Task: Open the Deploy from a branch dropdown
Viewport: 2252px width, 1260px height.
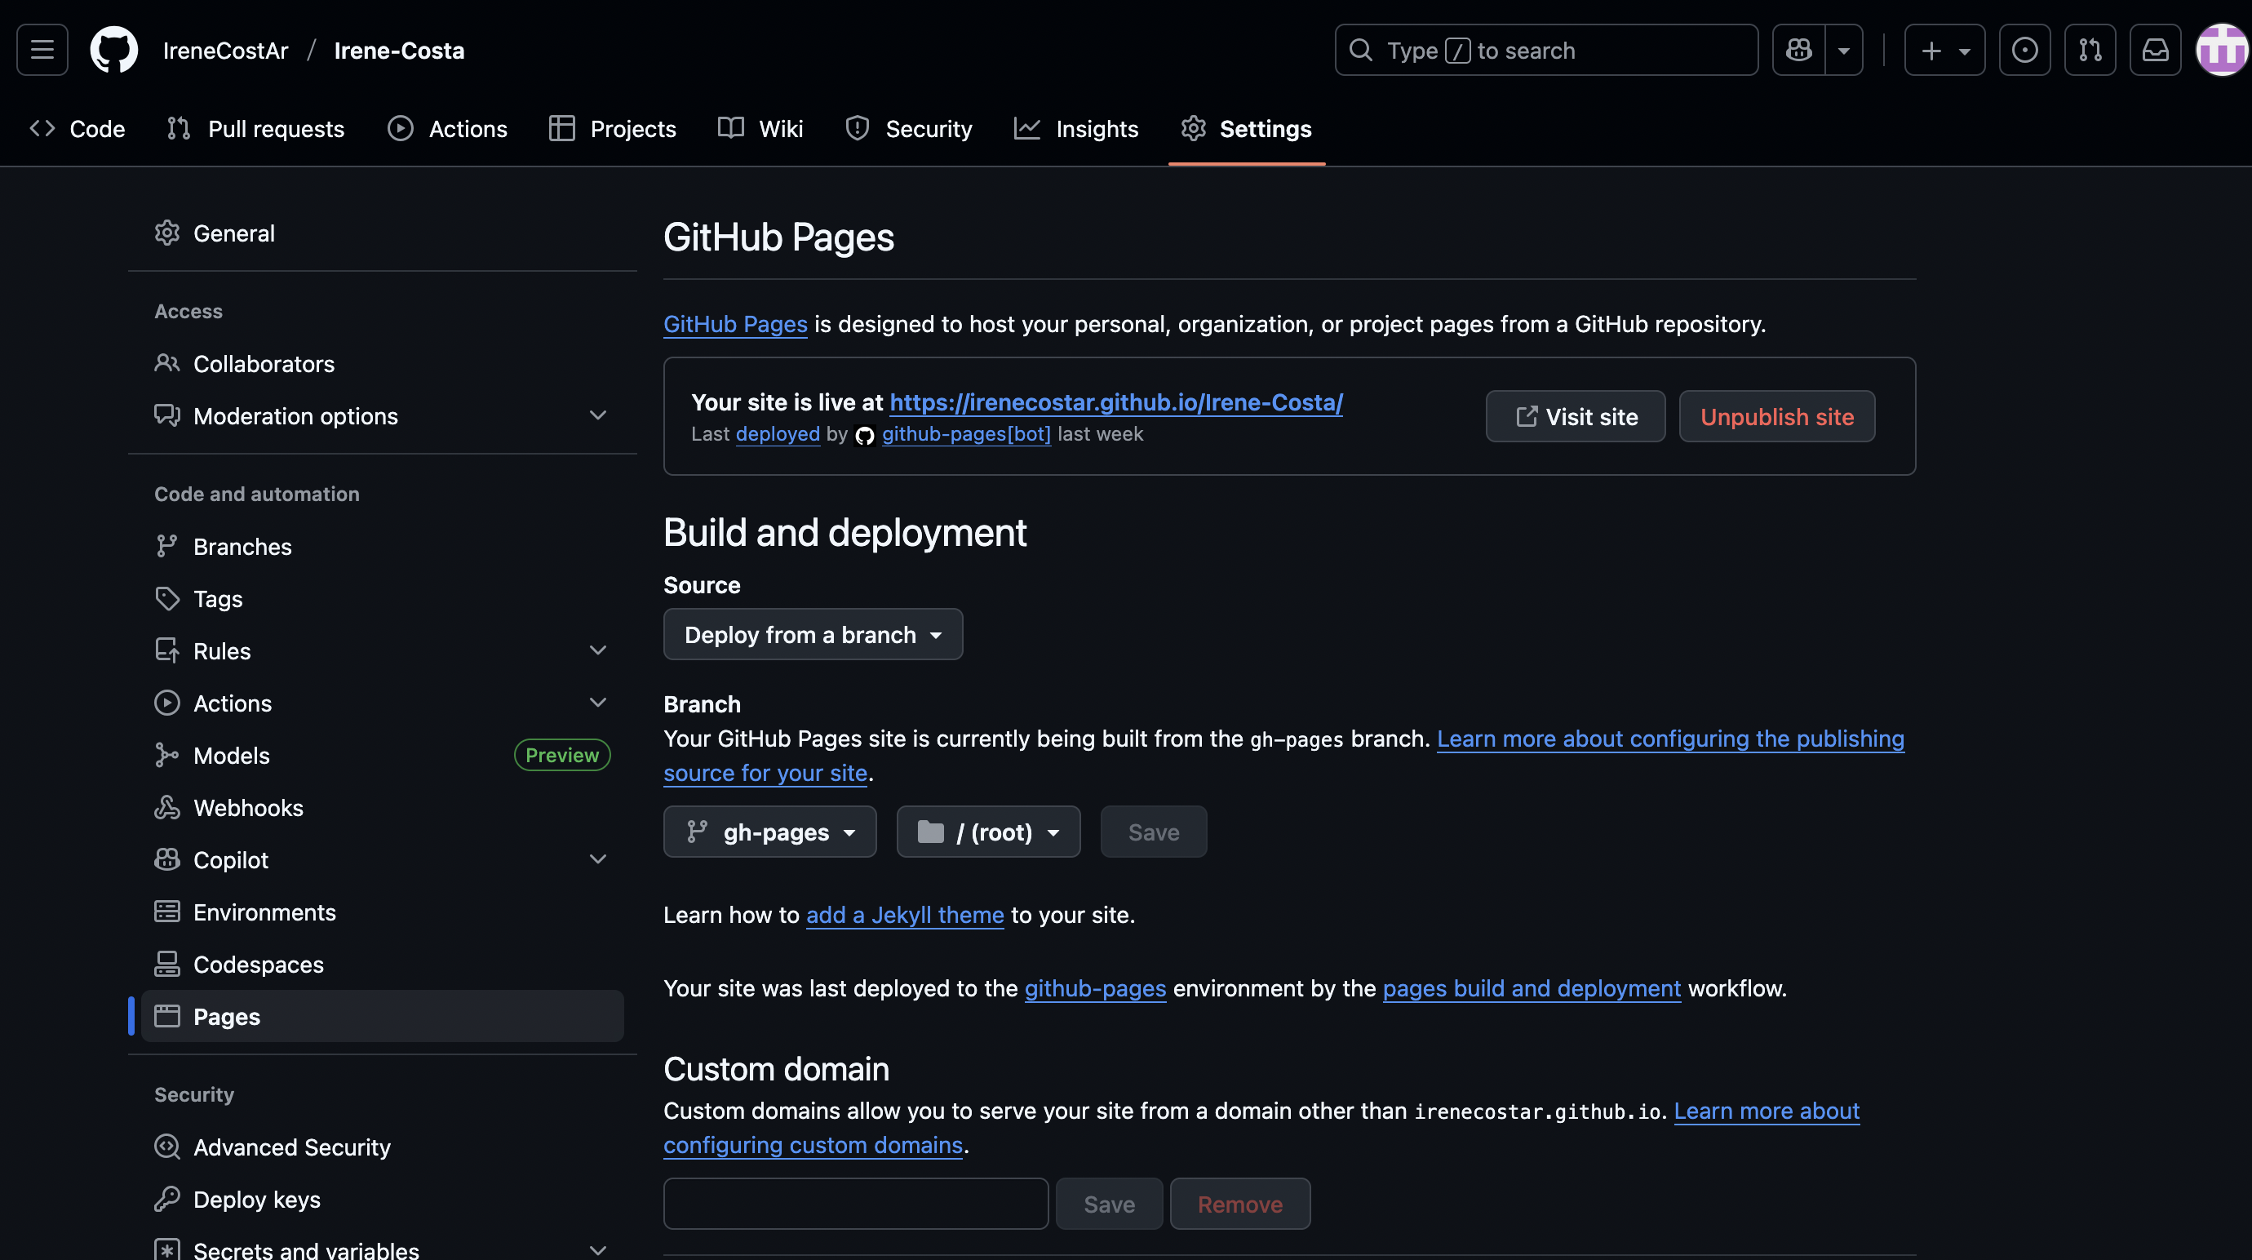Action: pos(813,634)
